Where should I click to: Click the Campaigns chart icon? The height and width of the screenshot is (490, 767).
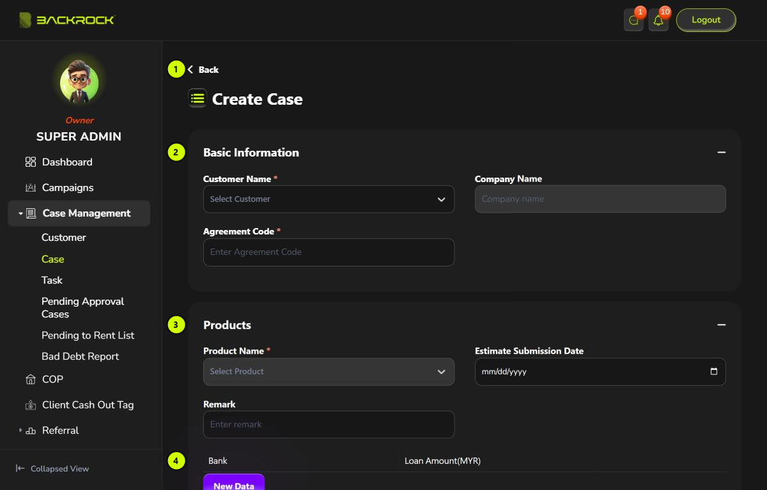tap(31, 188)
